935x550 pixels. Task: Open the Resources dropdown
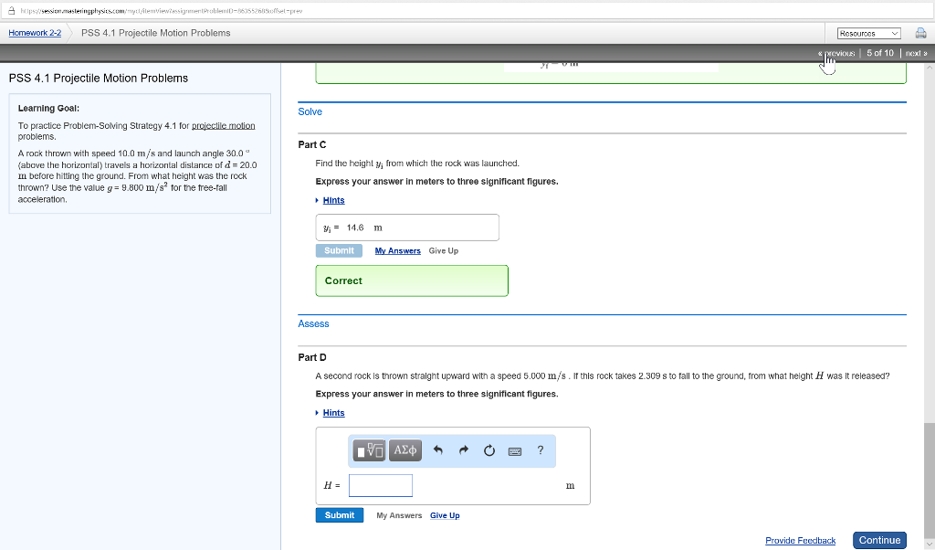[868, 33]
